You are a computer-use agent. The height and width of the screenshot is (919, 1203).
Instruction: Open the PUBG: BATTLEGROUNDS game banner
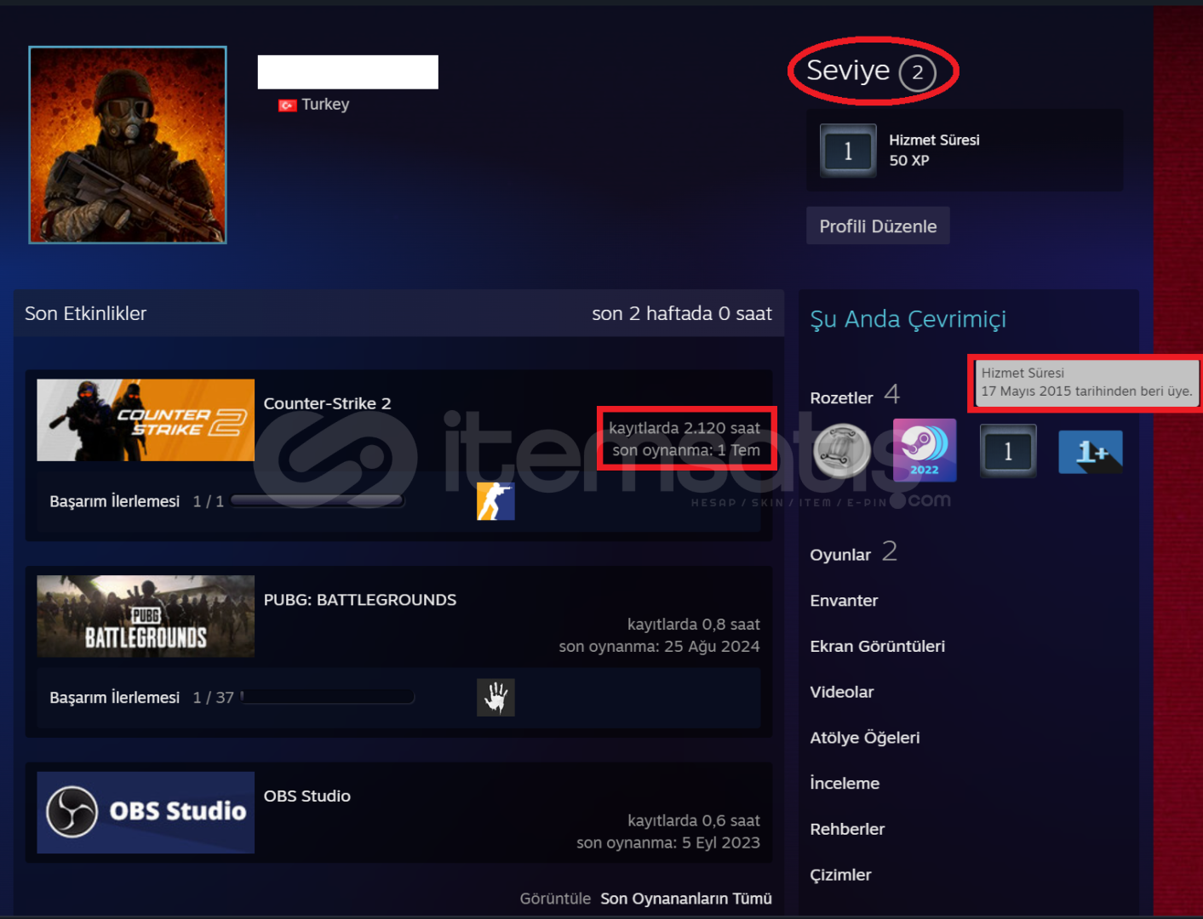coord(146,616)
